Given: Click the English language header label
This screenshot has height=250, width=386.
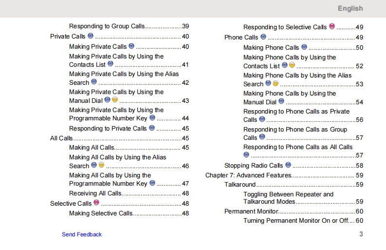Looking at the screenshot, I should (x=350, y=8).
